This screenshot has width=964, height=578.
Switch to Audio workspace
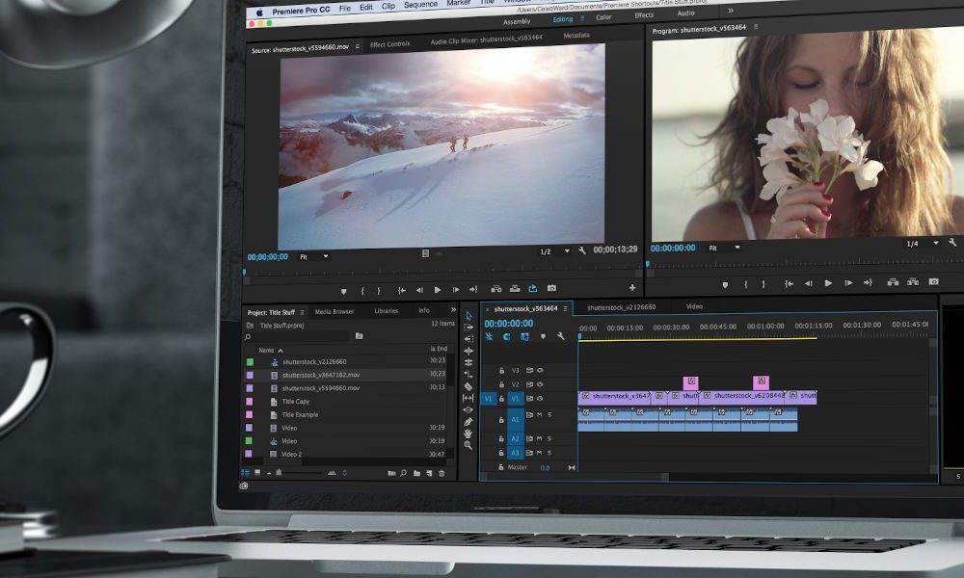(x=685, y=13)
